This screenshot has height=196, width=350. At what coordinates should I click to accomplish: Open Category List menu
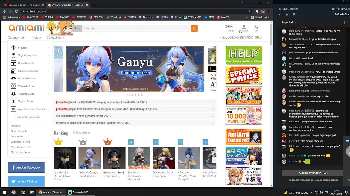16,38
